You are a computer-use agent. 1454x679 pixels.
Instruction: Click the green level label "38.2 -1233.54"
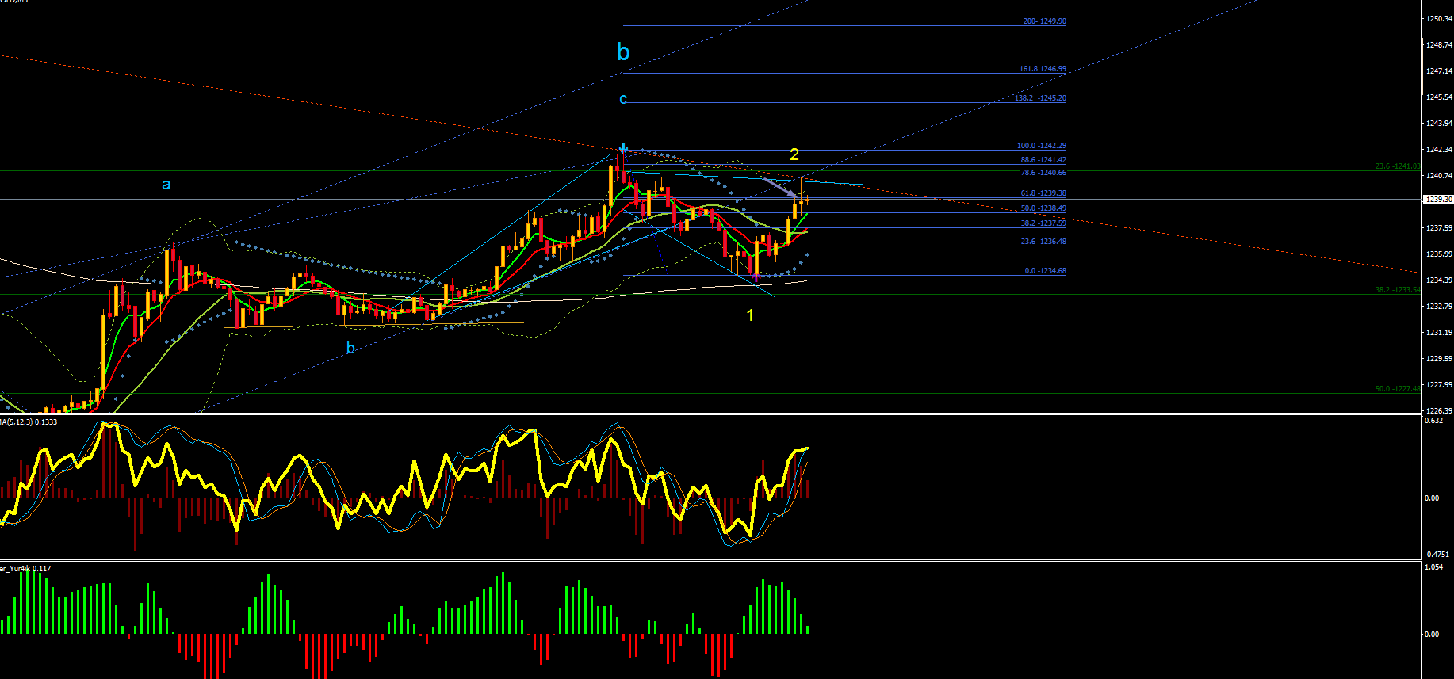[1398, 290]
